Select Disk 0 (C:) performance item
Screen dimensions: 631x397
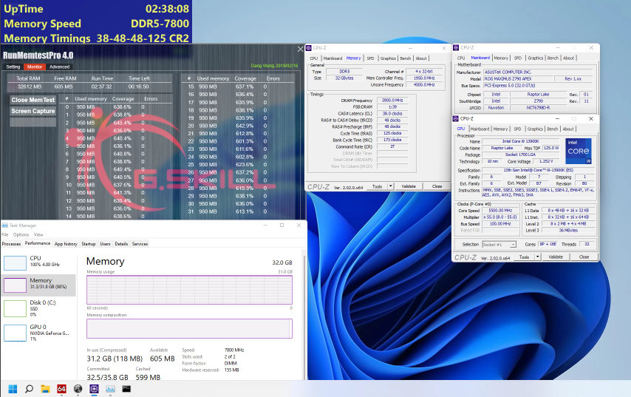pos(38,308)
